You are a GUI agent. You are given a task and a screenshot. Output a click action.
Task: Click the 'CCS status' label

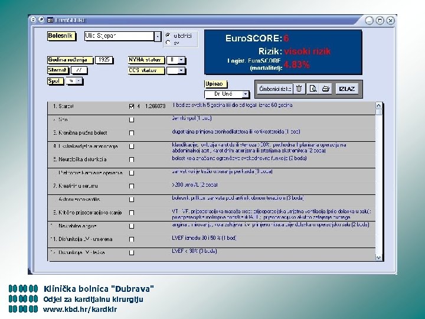tap(146, 70)
